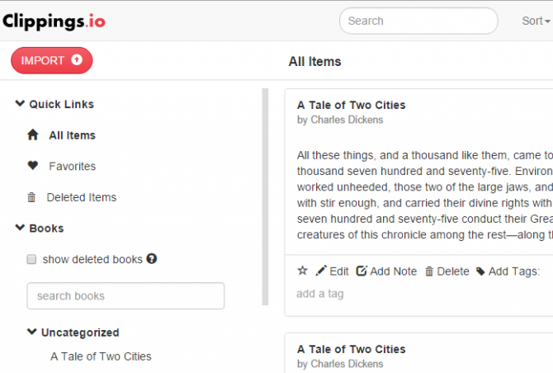Click the help question mark icon
This screenshot has width=553, height=373.
click(x=152, y=259)
